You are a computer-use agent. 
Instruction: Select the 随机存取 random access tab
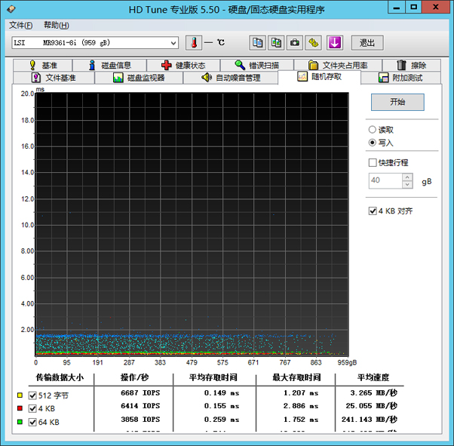point(319,77)
